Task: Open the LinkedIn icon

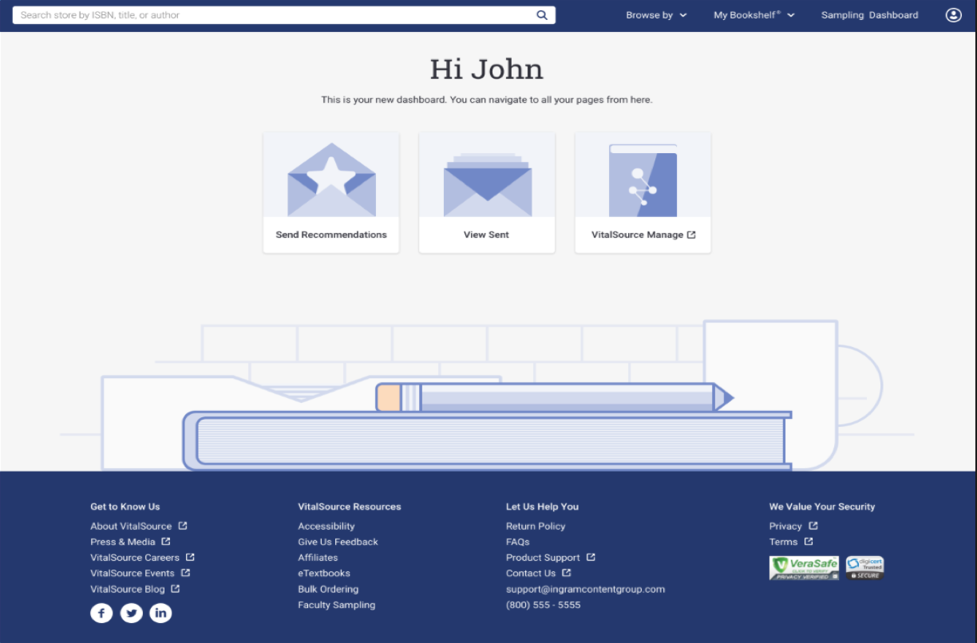Action: coord(160,613)
